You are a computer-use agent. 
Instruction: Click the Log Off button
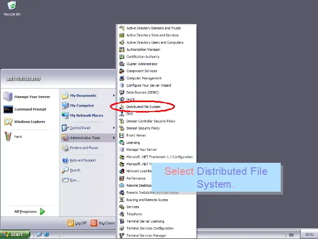tap(77, 223)
